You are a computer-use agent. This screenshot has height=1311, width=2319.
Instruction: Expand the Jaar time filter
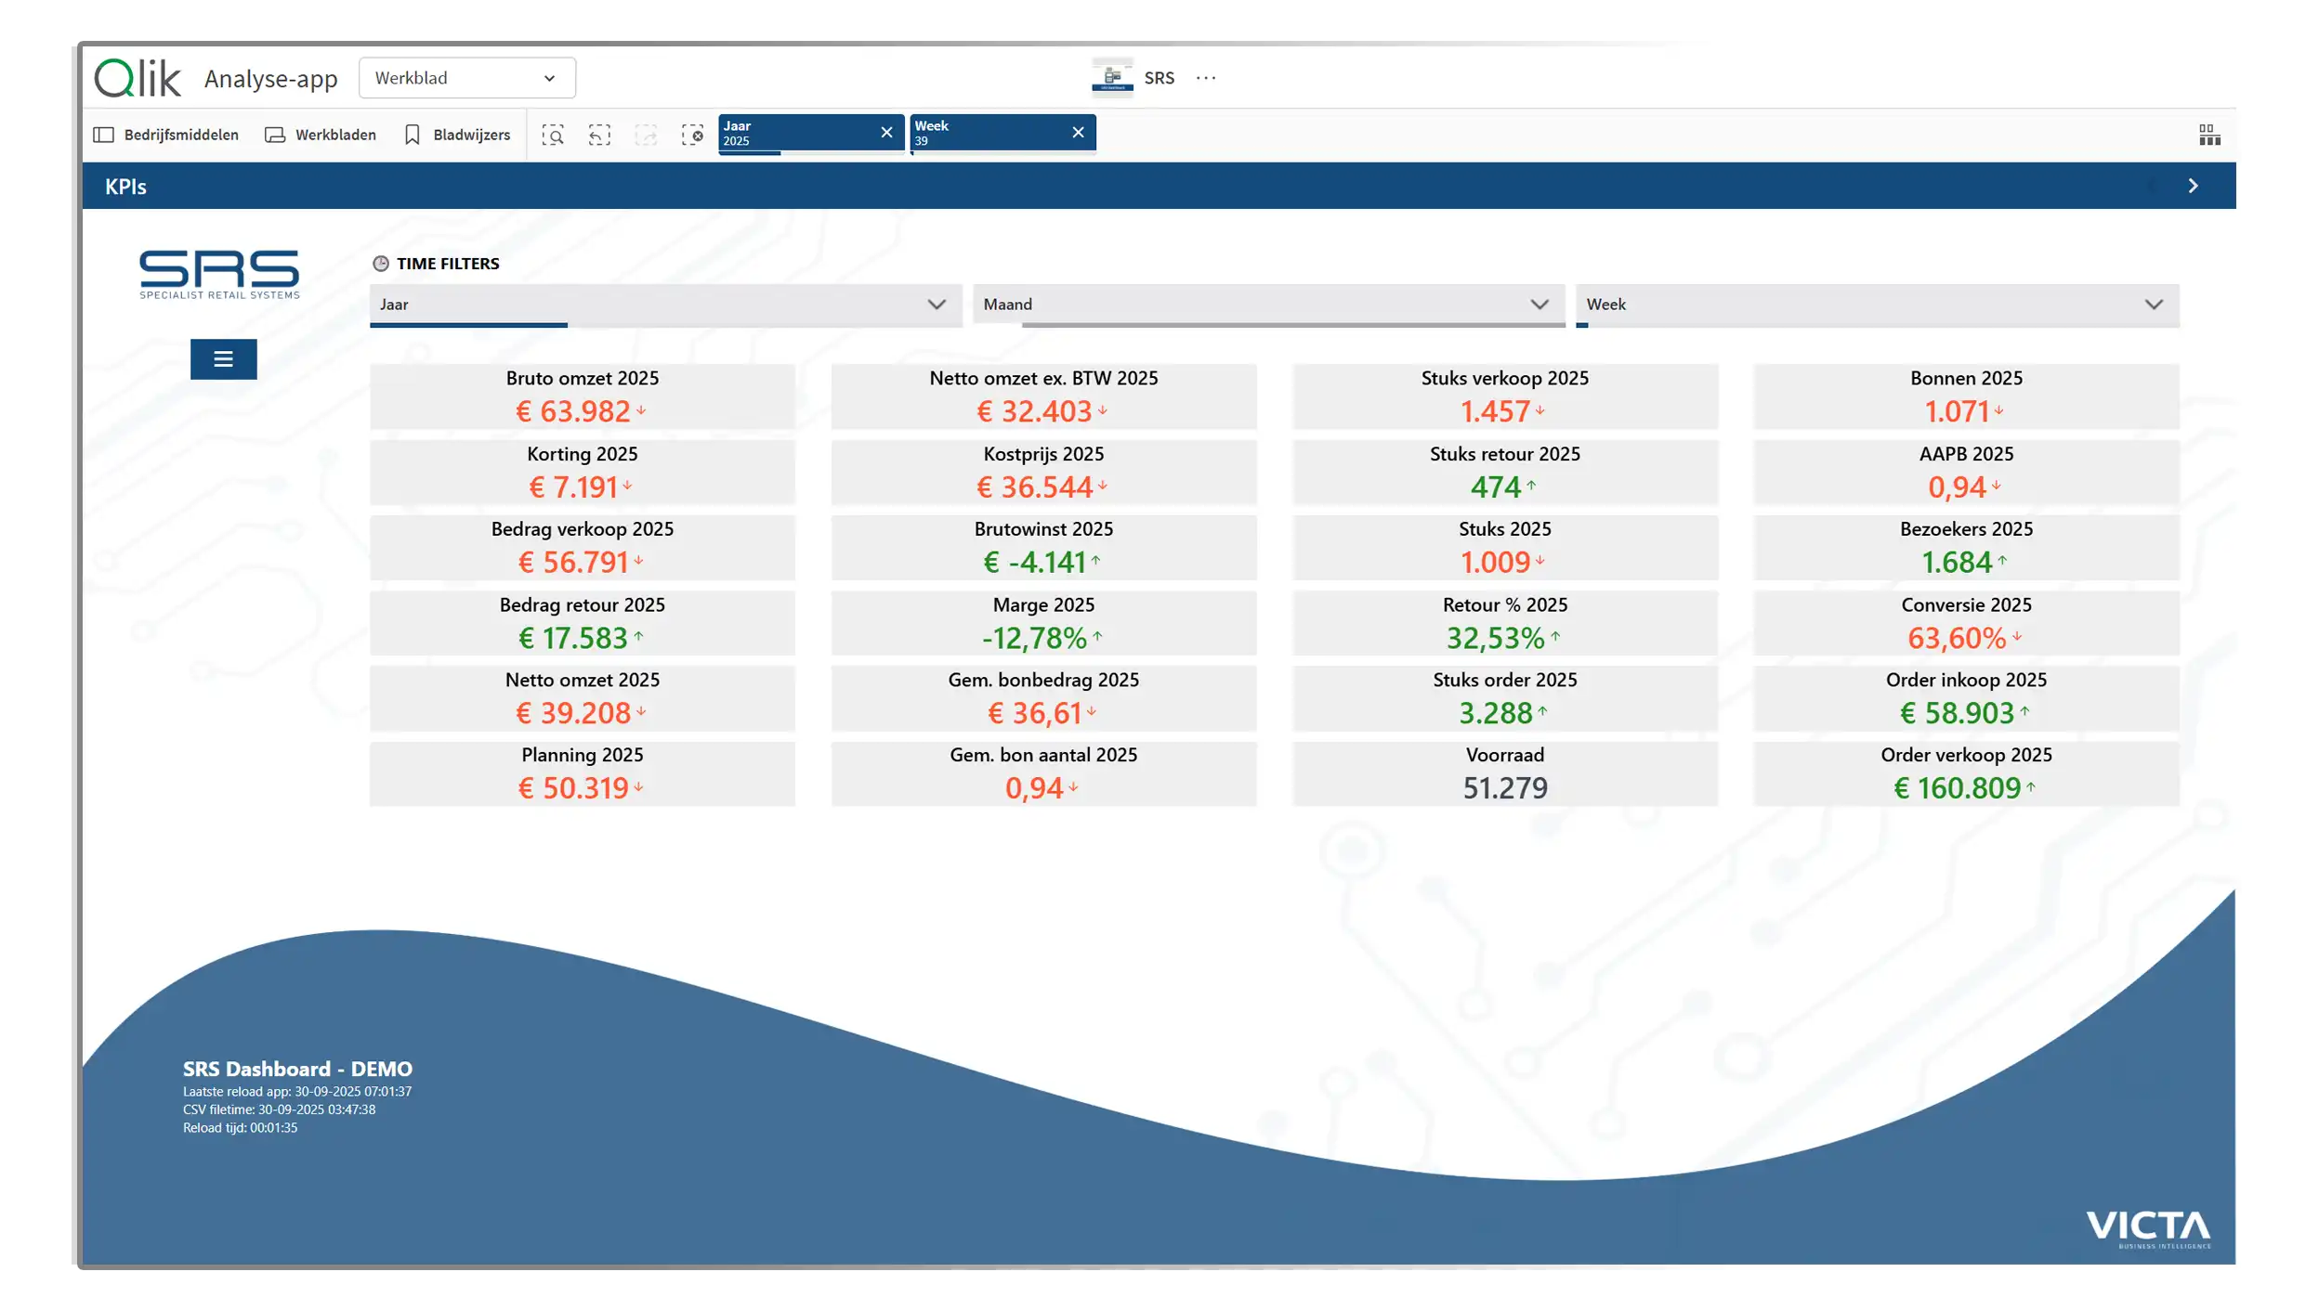click(665, 305)
